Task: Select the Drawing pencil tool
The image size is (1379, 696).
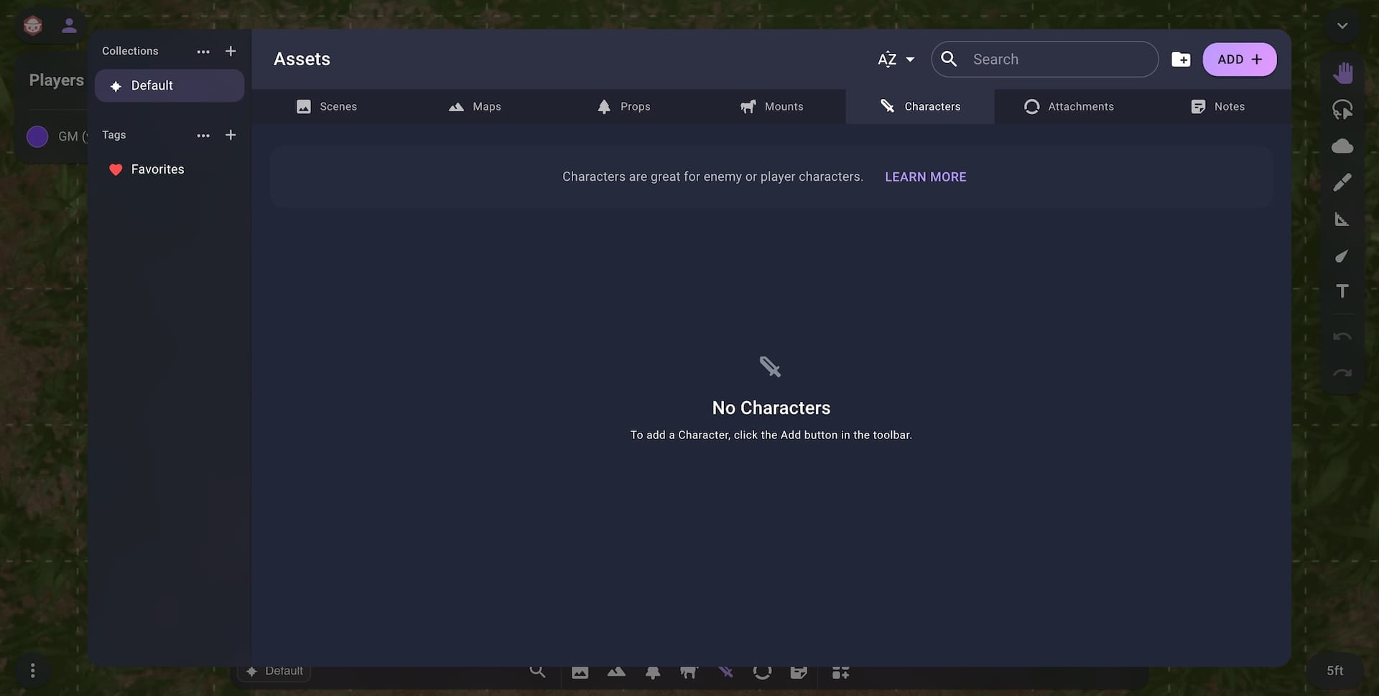Action: (x=1342, y=182)
